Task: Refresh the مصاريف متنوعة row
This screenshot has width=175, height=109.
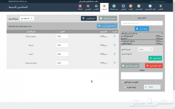Action: (x=114, y=63)
